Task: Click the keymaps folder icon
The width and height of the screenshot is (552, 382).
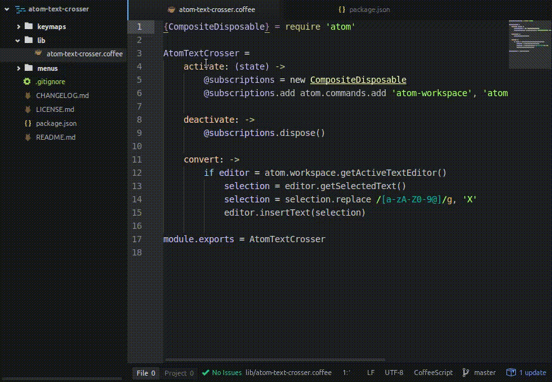Action: coord(28,27)
